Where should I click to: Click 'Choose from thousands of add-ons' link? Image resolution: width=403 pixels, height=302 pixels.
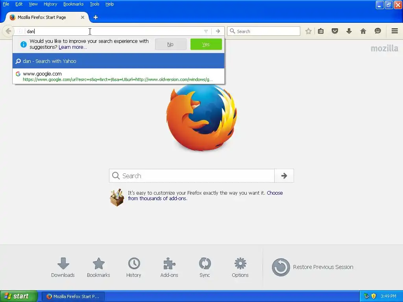point(205,196)
